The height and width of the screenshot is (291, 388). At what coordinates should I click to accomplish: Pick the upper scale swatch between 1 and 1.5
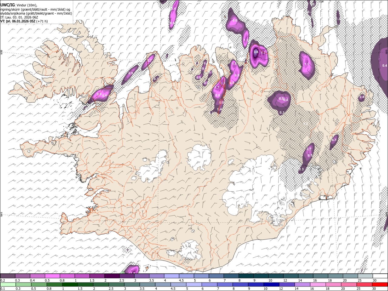[x=82, y=276]
